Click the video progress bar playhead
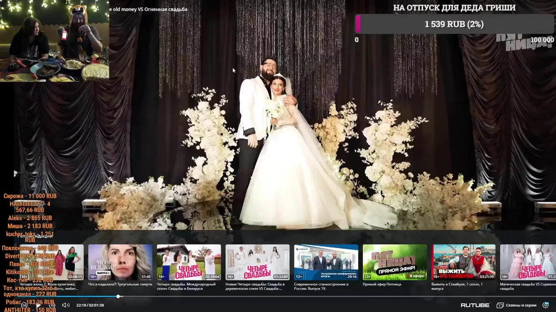 (118, 296)
